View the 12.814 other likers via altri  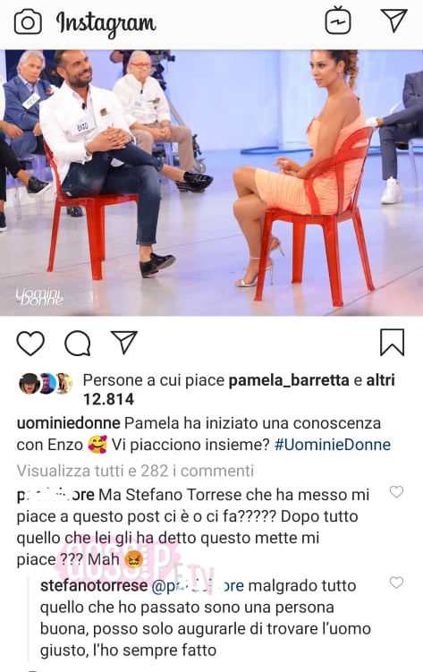[x=380, y=380]
